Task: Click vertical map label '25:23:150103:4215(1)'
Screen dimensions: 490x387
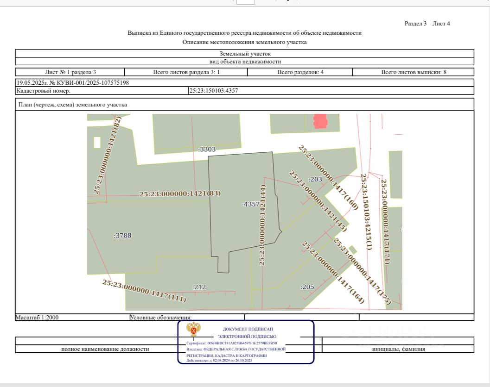Action: [367, 212]
